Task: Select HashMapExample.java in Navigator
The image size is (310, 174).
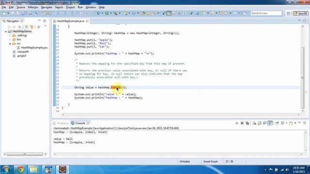Action: tap(34, 47)
